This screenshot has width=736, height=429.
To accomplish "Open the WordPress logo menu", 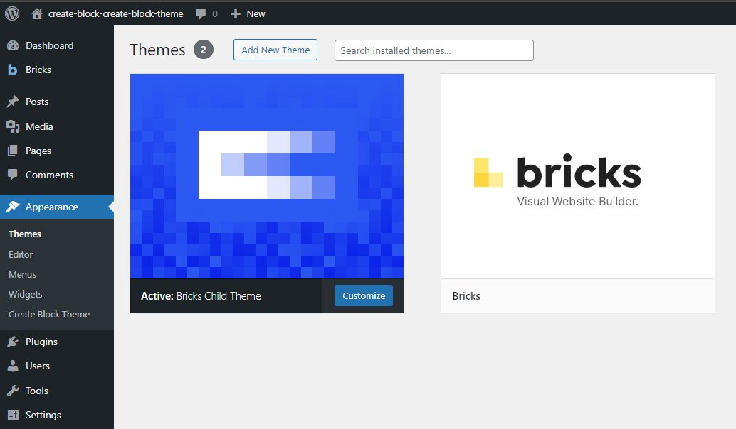I will click(x=12, y=13).
